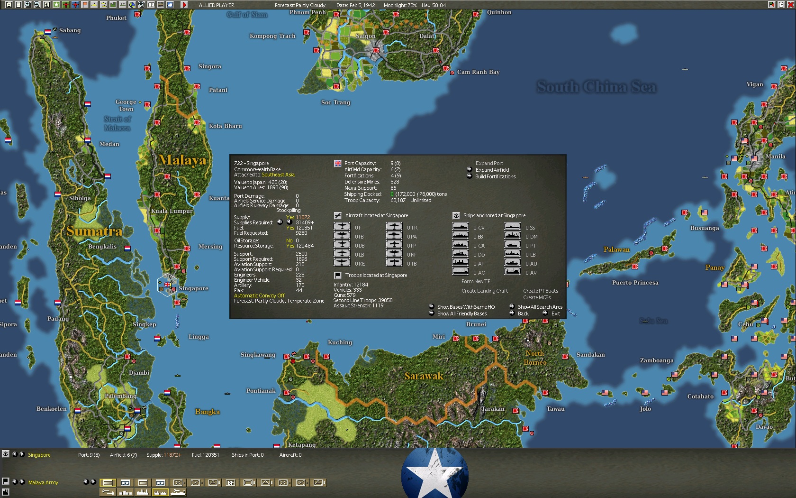This screenshot has width=796, height=498.
Task: Select the CV carrier ship icon
Action: pyautogui.click(x=461, y=227)
